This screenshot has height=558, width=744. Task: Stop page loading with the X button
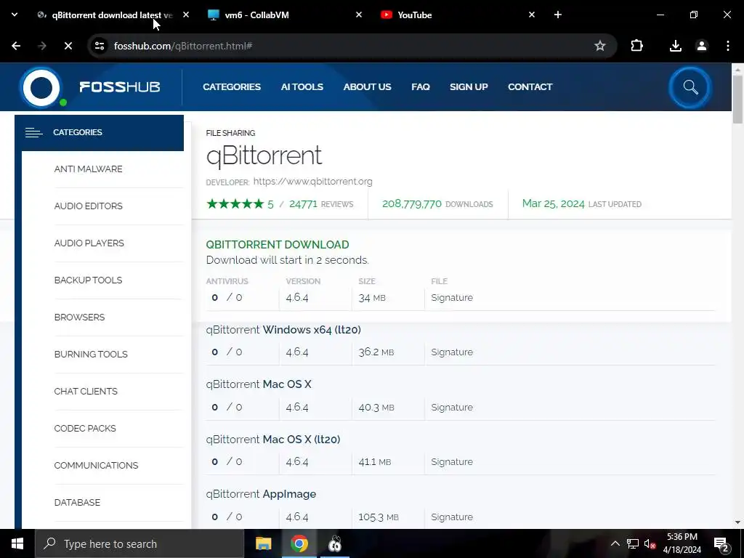[68, 46]
